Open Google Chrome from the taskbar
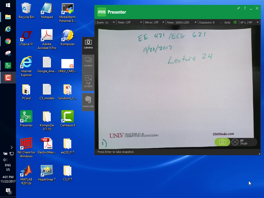Viewport: 264px width, 198px height. pyautogui.click(x=8, y=41)
